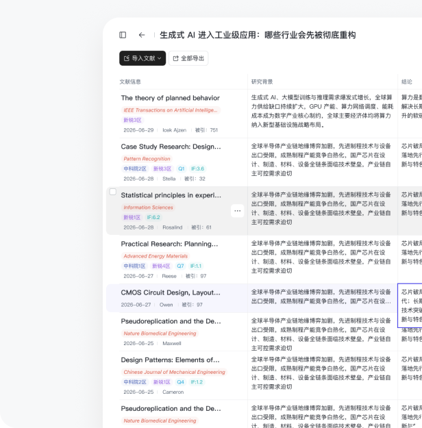Click the IF:6.2 badge for Information Sciences
This screenshot has width=422, height=428.
[x=153, y=217]
